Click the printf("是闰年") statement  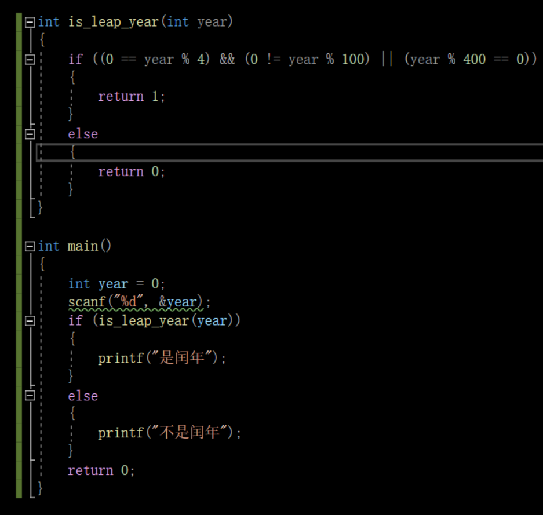[162, 358]
